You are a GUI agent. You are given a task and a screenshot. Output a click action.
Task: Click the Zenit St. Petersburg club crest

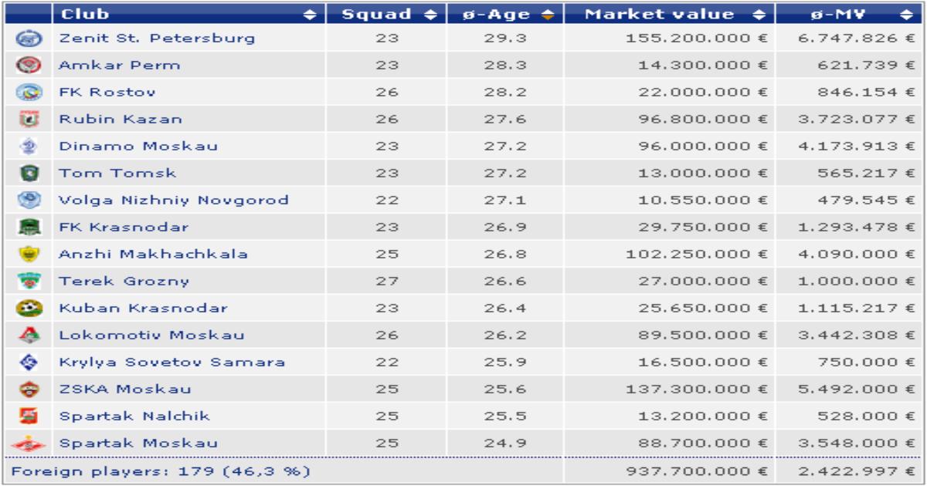[x=23, y=39]
